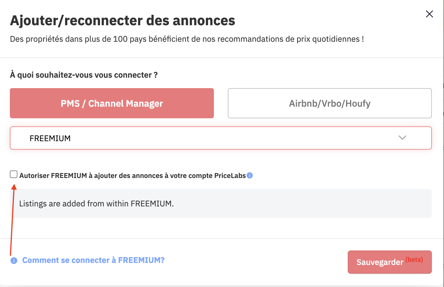This screenshot has width=444, height=287.
Task: Click the empty area right of the Listings notice text
Action: click(303, 204)
